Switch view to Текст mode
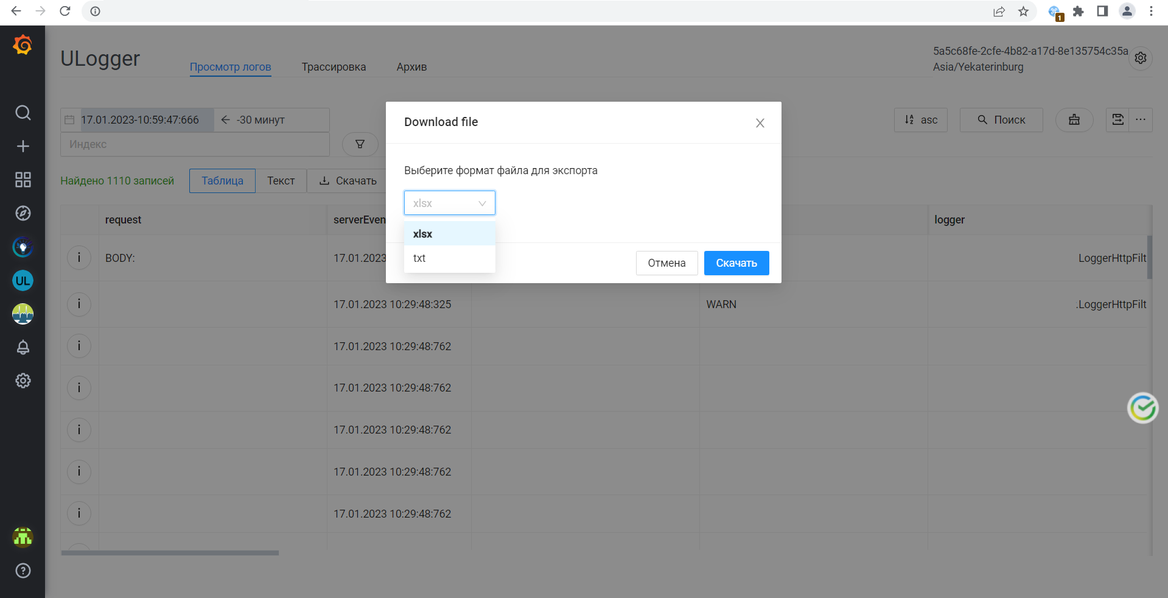 281,181
